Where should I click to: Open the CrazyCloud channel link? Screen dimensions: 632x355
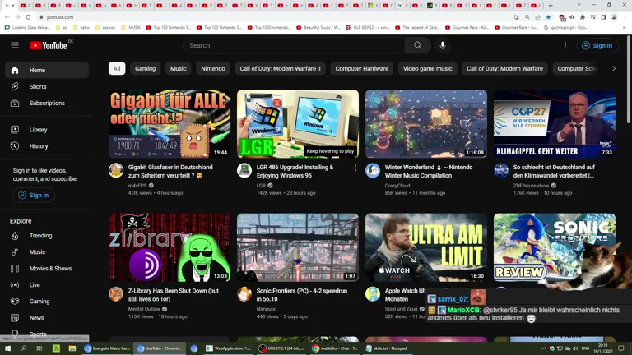point(397,185)
